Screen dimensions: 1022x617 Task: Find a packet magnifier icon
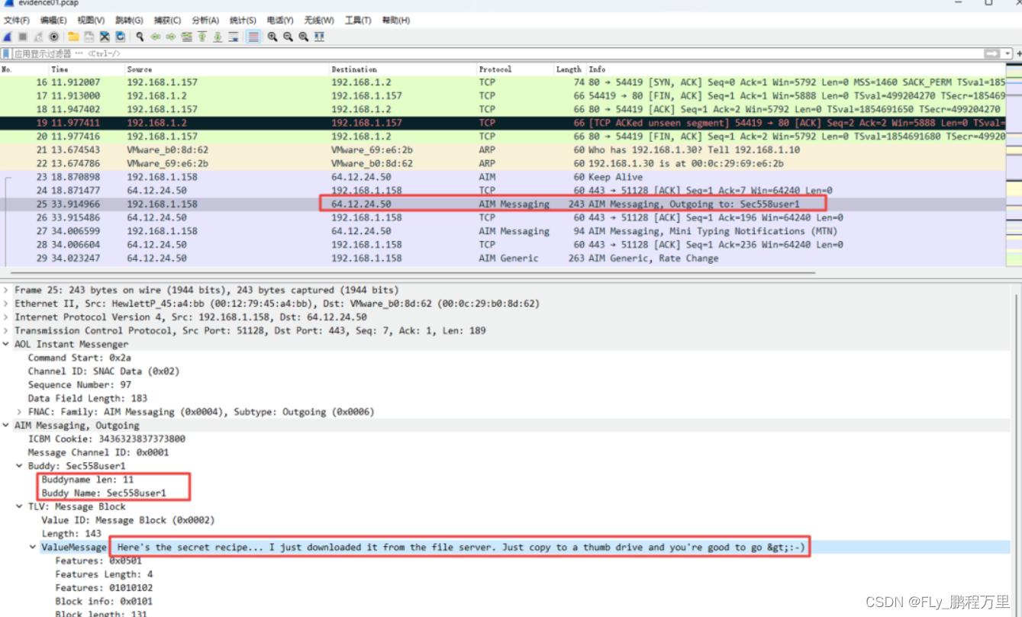[x=140, y=37]
